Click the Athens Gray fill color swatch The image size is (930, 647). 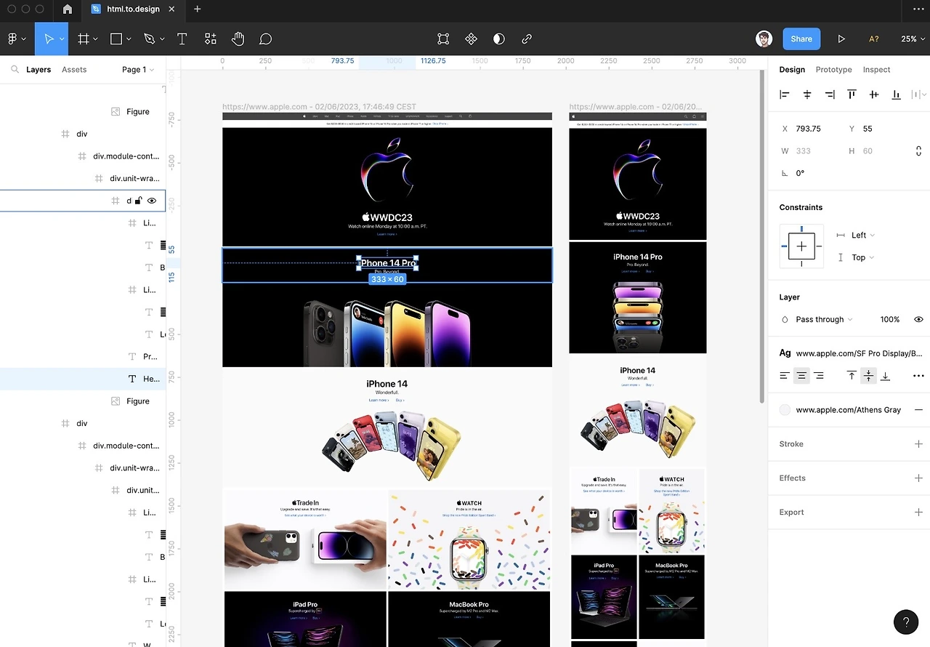click(785, 410)
